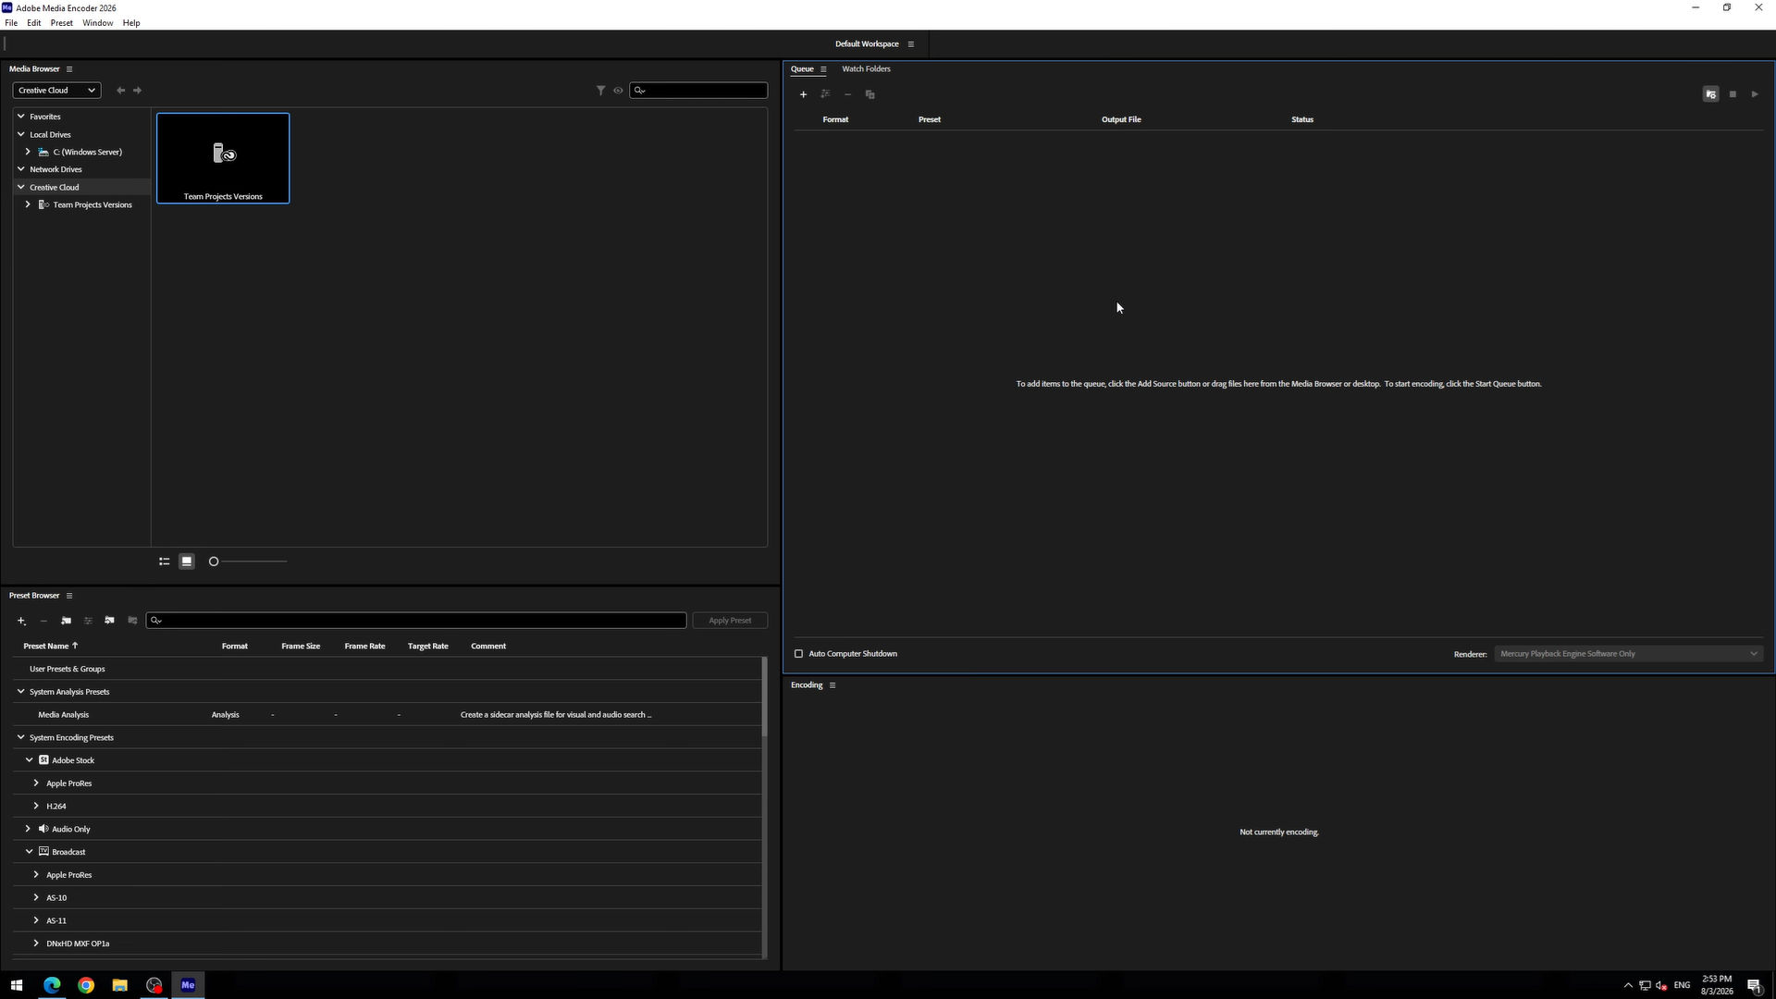Click the Preset Browser vertical scrollbar
This screenshot has height=999, width=1776.
pyautogui.click(x=765, y=697)
